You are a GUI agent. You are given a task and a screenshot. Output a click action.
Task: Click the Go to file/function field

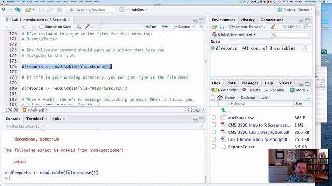(x=90, y=10)
